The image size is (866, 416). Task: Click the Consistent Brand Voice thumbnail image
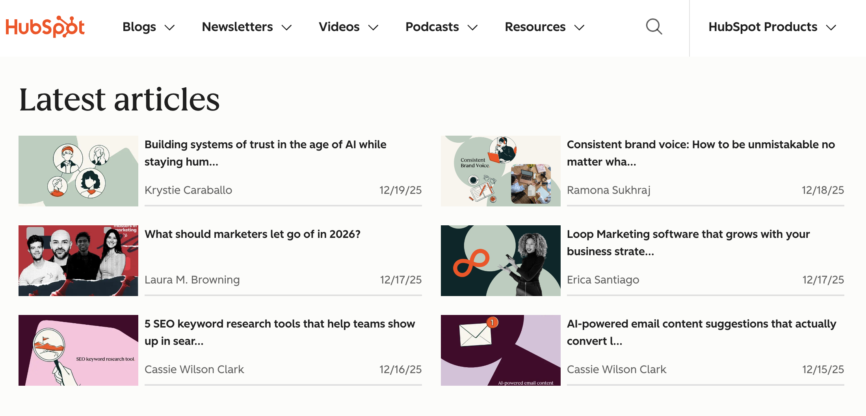coord(500,171)
